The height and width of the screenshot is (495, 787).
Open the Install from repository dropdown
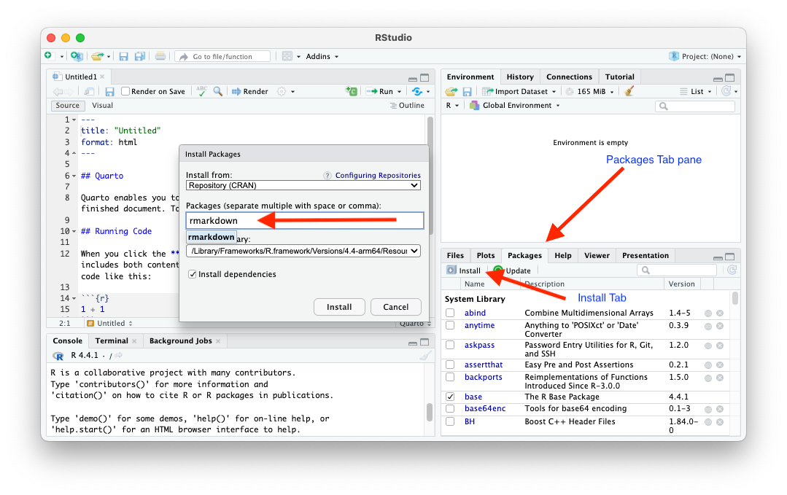coord(303,185)
